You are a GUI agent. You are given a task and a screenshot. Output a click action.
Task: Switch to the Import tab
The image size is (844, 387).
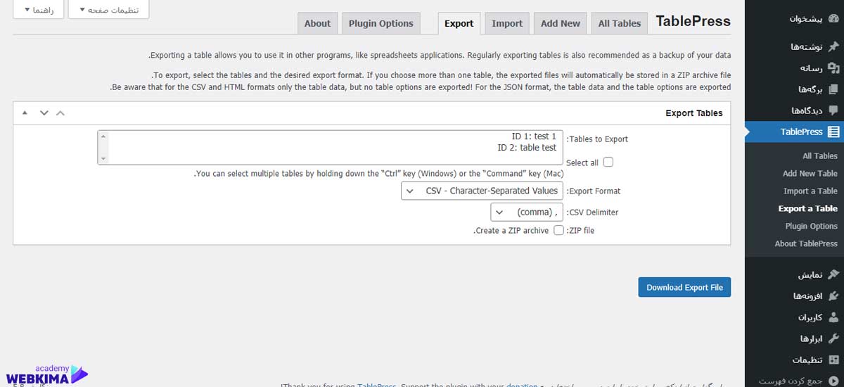[x=507, y=23]
